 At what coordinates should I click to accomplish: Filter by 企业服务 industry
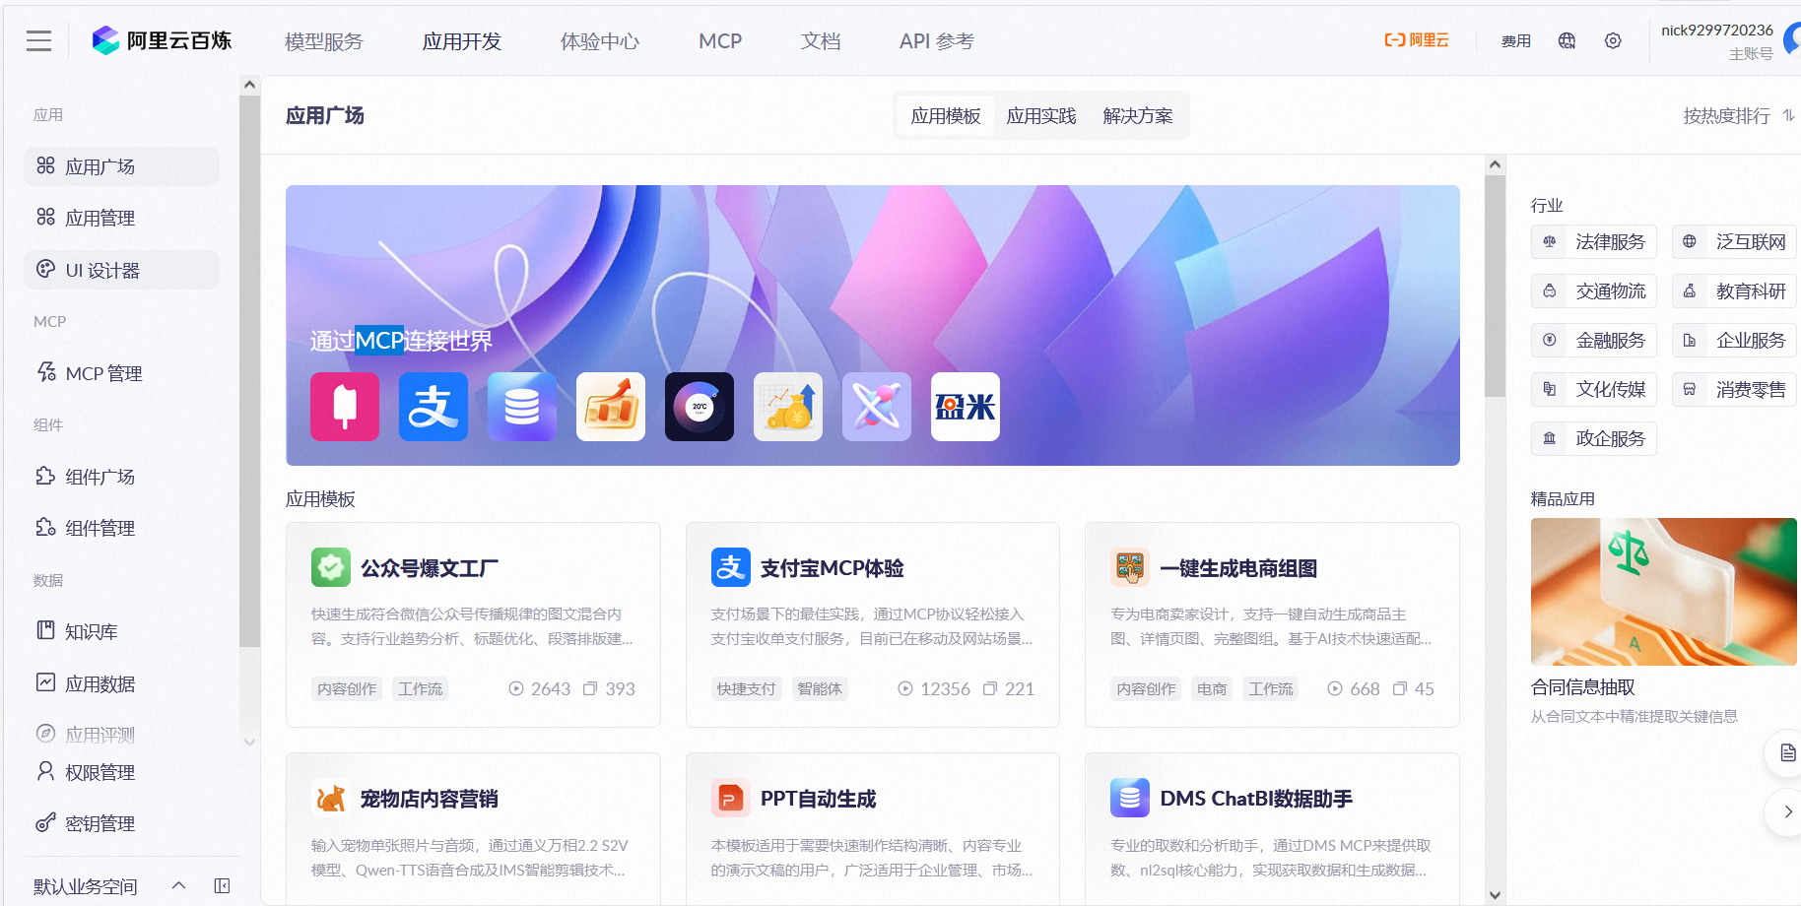pyautogui.click(x=1734, y=340)
